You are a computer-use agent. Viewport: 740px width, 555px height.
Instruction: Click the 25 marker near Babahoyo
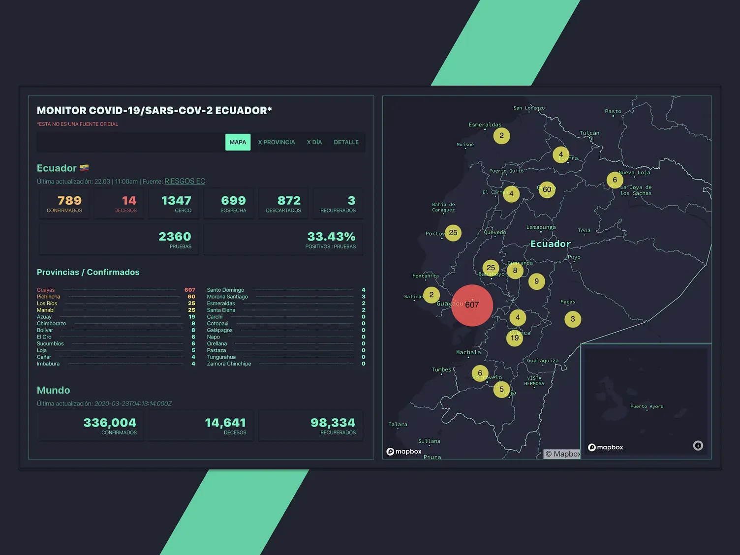(491, 267)
